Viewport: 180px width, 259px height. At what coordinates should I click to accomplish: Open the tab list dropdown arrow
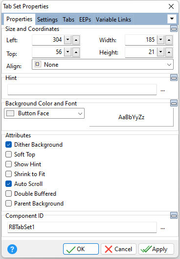pyautogui.click(x=172, y=19)
